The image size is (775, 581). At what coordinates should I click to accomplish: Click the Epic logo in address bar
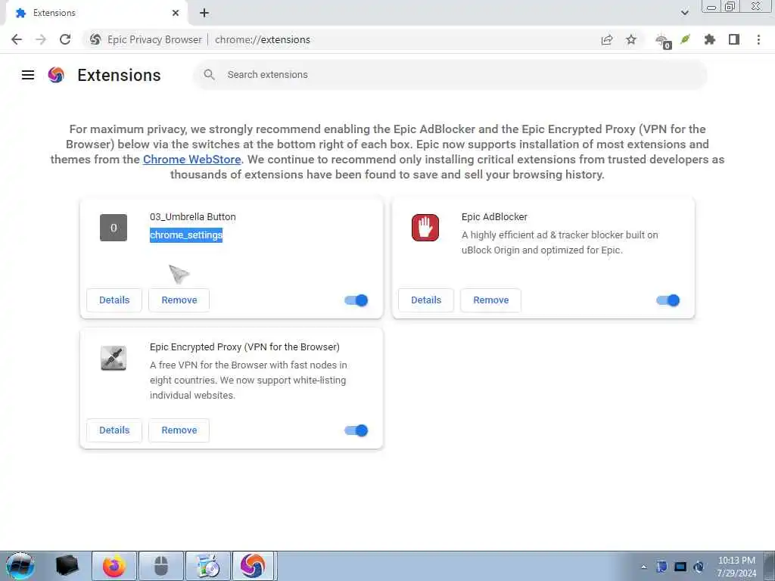tap(95, 39)
